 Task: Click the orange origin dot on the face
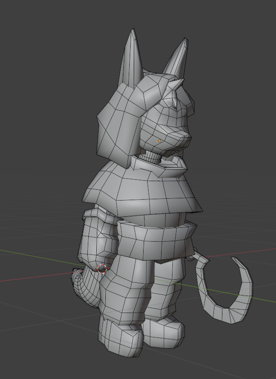159,141
